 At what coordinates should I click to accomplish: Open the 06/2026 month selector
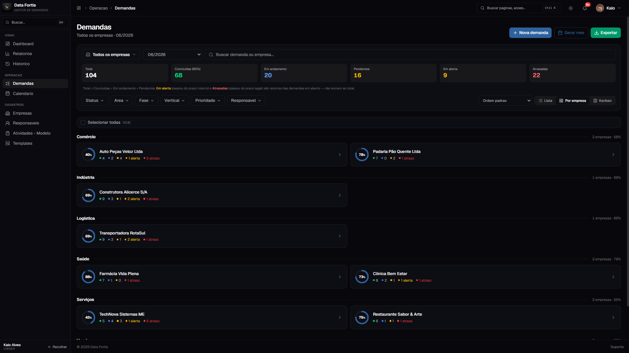172,55
